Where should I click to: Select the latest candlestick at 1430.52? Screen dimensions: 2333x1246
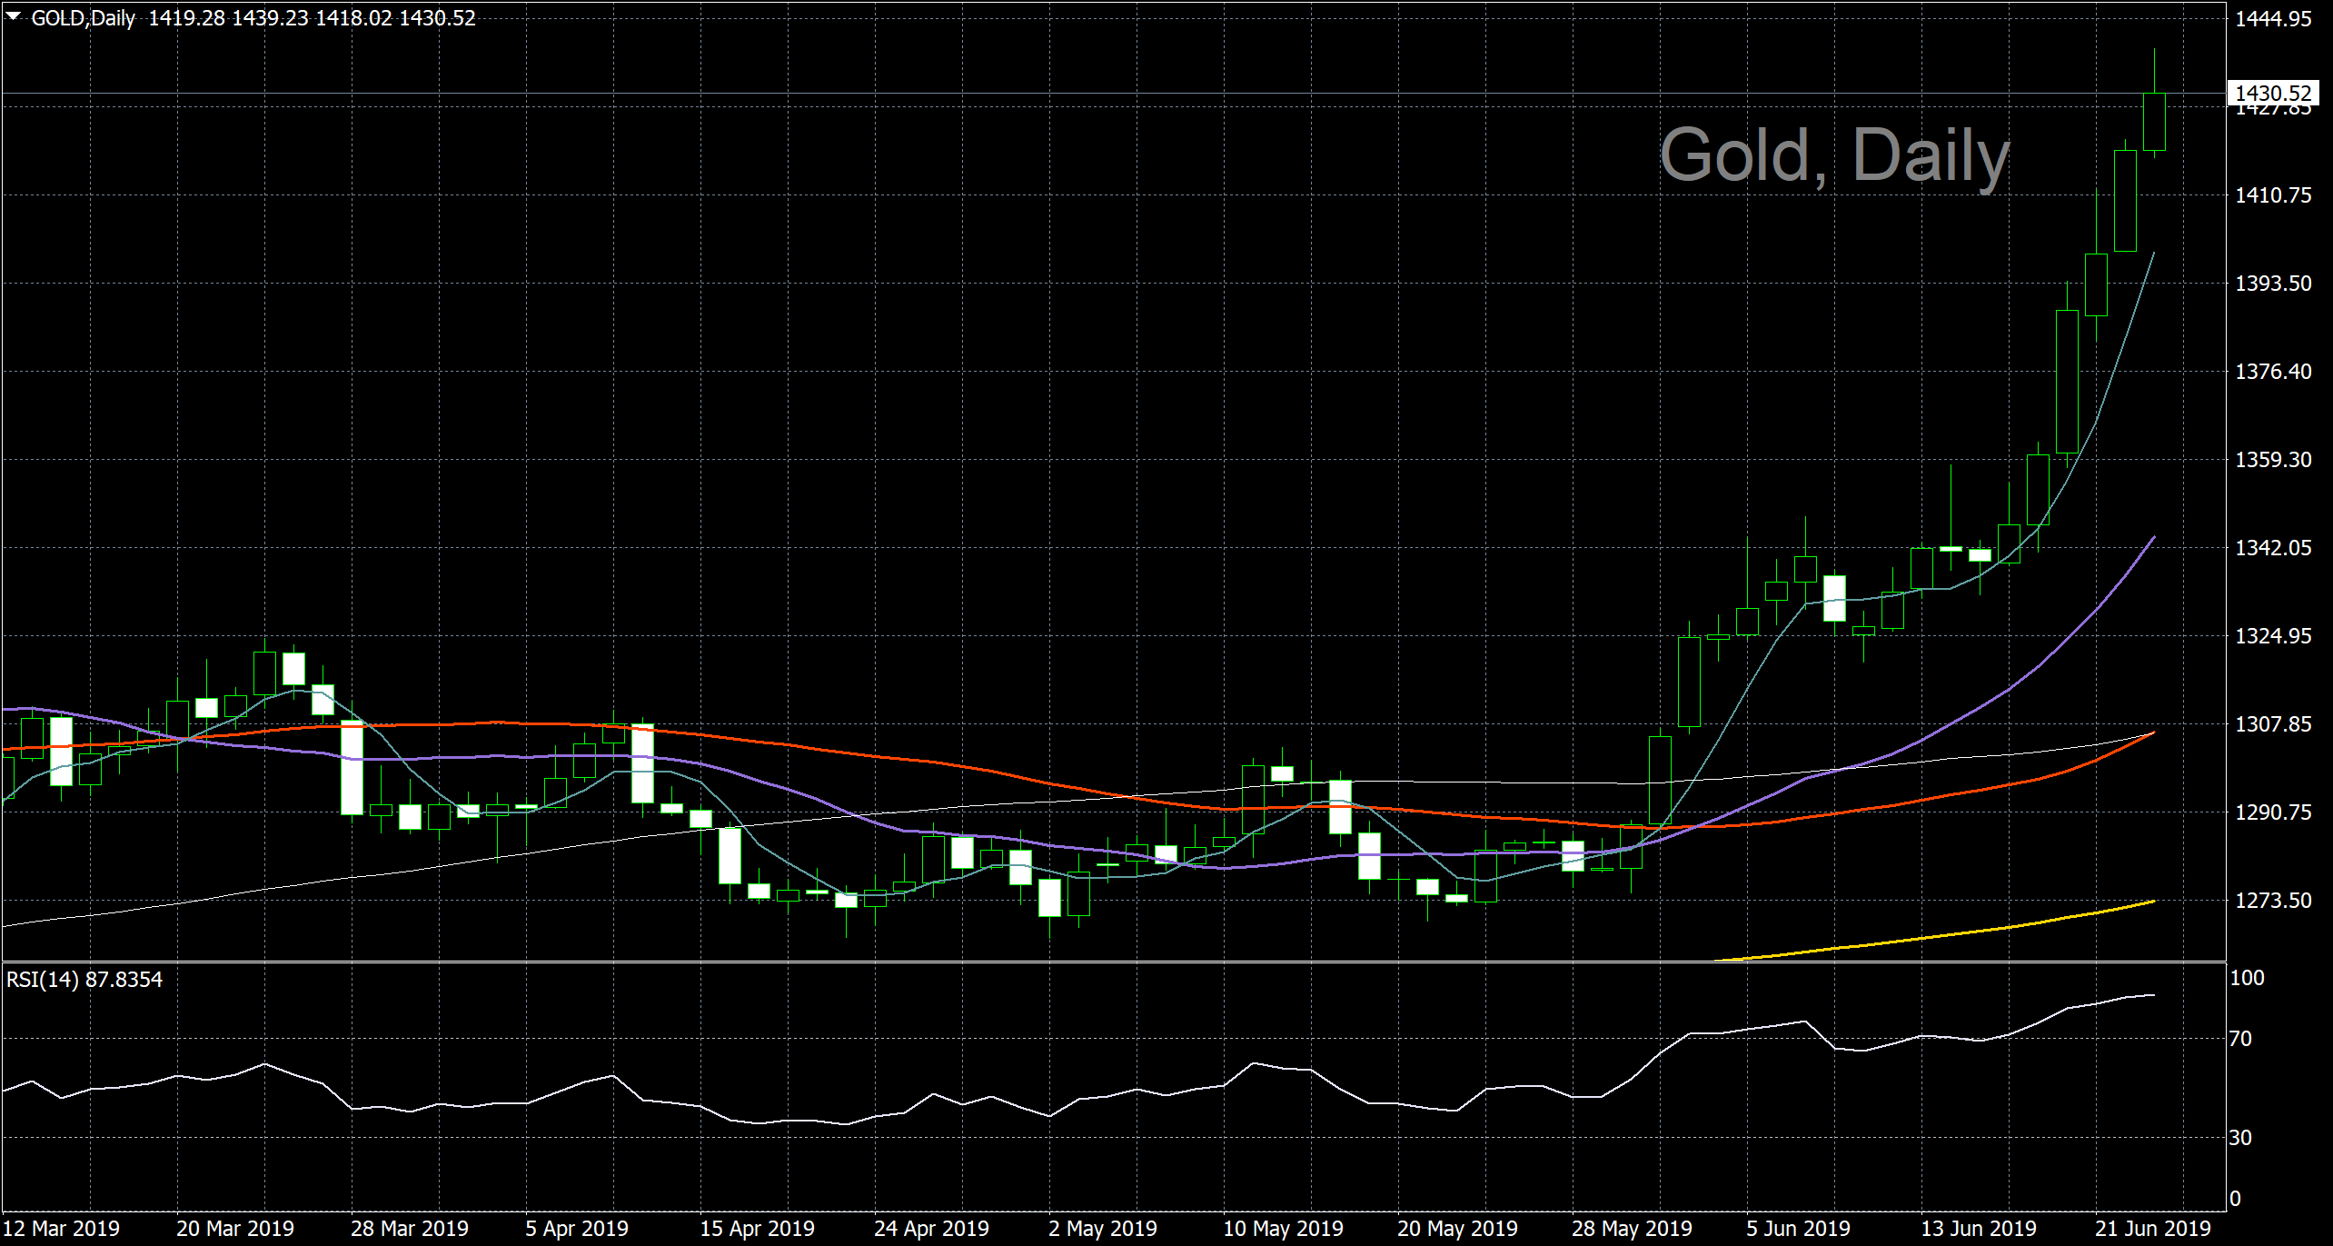coord(2154,122)
